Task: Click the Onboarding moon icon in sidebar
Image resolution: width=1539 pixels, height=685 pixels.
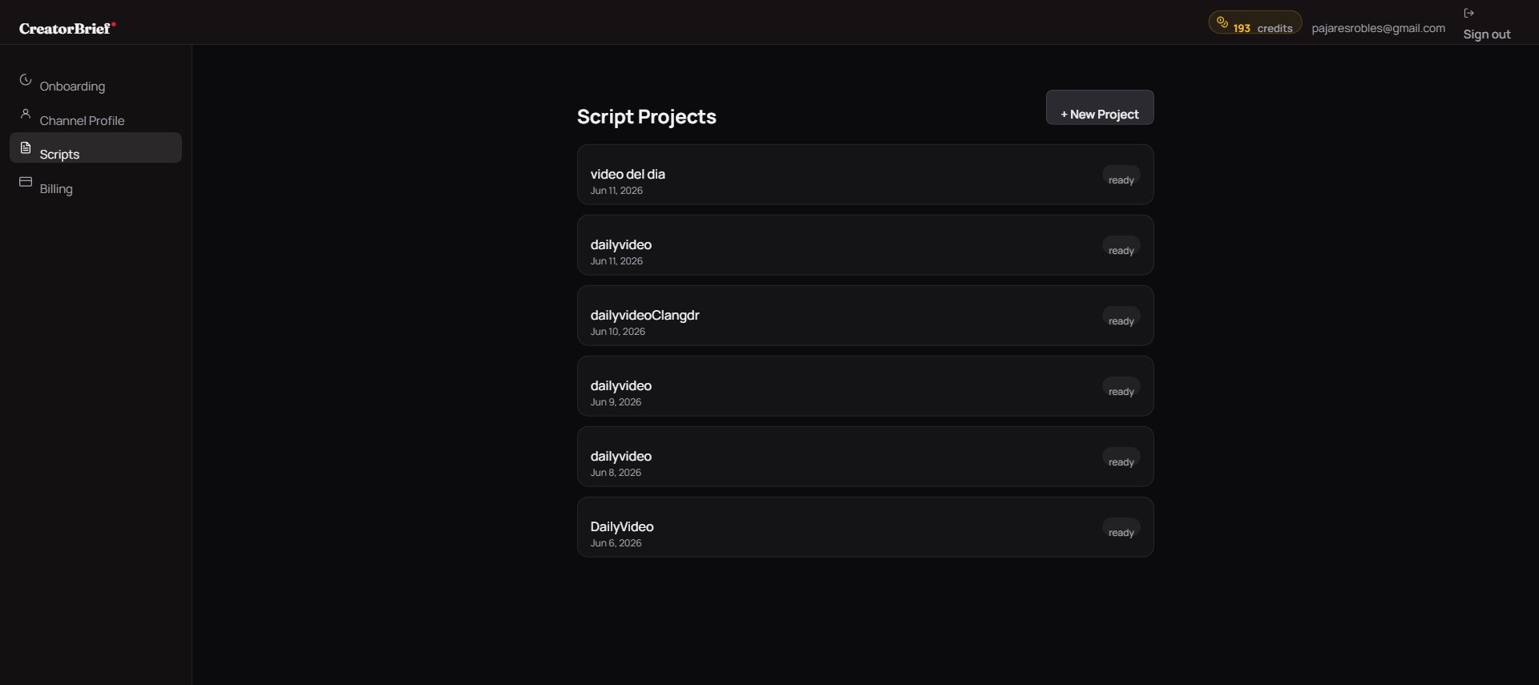Action: tap(26, 80)
